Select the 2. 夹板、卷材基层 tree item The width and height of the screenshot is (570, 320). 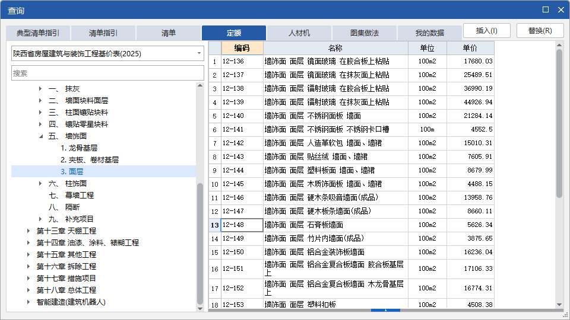click(90, 159)
